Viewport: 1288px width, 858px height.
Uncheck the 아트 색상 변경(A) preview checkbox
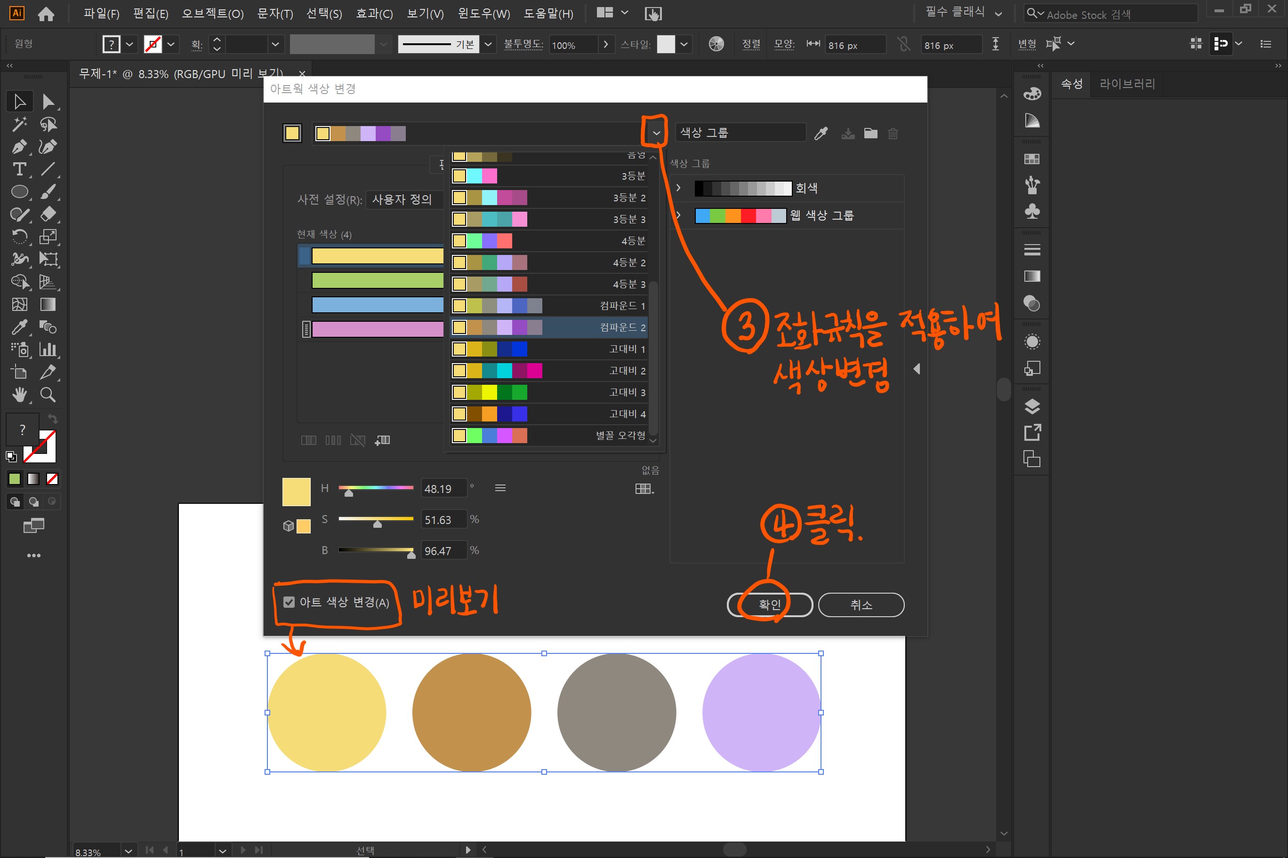(289, 603)
